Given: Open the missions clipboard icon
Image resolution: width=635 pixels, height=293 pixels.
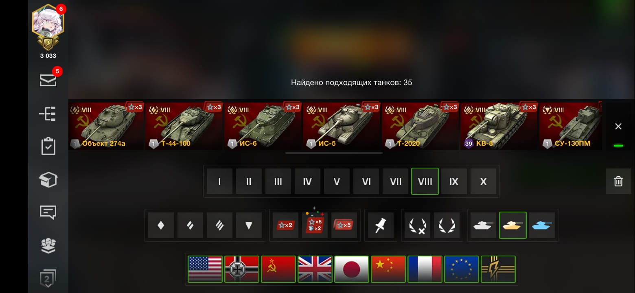Looking at the screenshot, I should click(48, 146).
